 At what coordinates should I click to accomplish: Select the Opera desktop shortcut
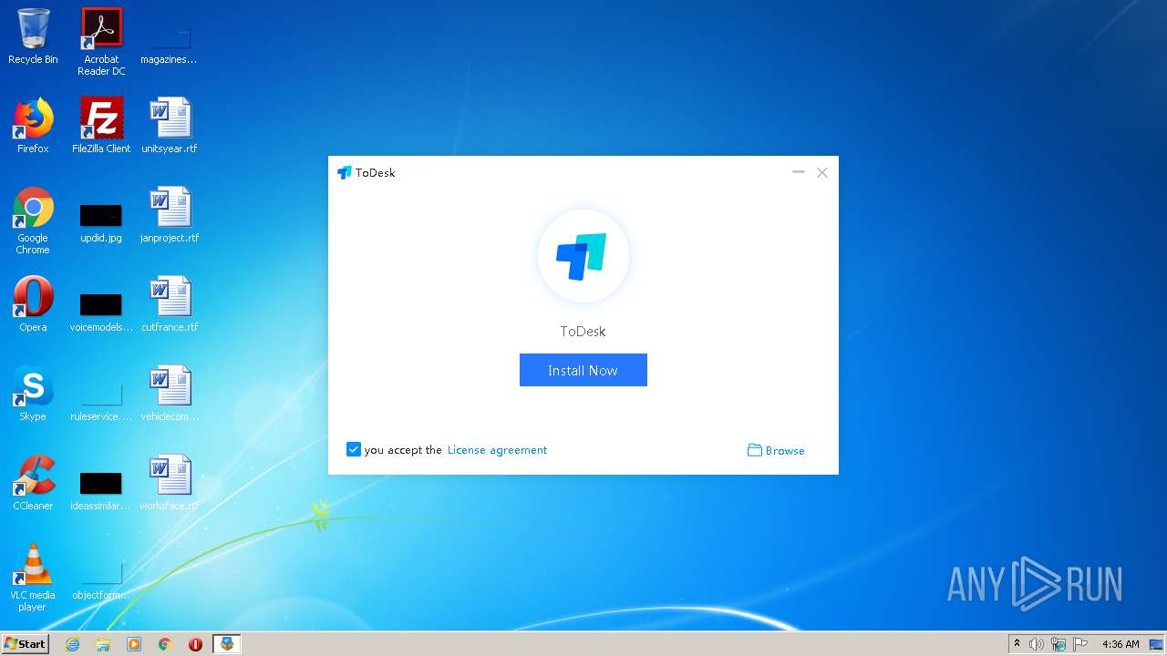(x=33, y=304)
